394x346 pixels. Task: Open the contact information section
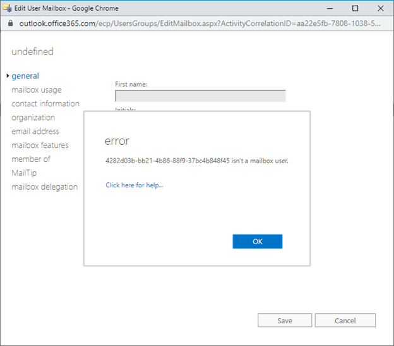(x=45, y=104)
